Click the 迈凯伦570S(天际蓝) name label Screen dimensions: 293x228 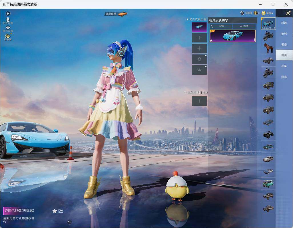click(19, 211)
